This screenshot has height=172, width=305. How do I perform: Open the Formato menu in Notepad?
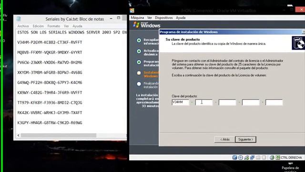(54, 26)
